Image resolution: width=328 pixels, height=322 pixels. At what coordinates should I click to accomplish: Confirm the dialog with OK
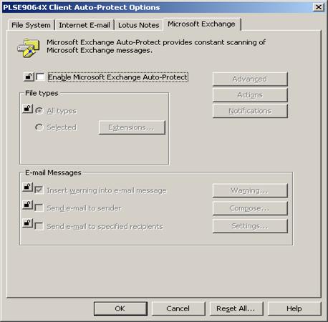tap(120, 308)
